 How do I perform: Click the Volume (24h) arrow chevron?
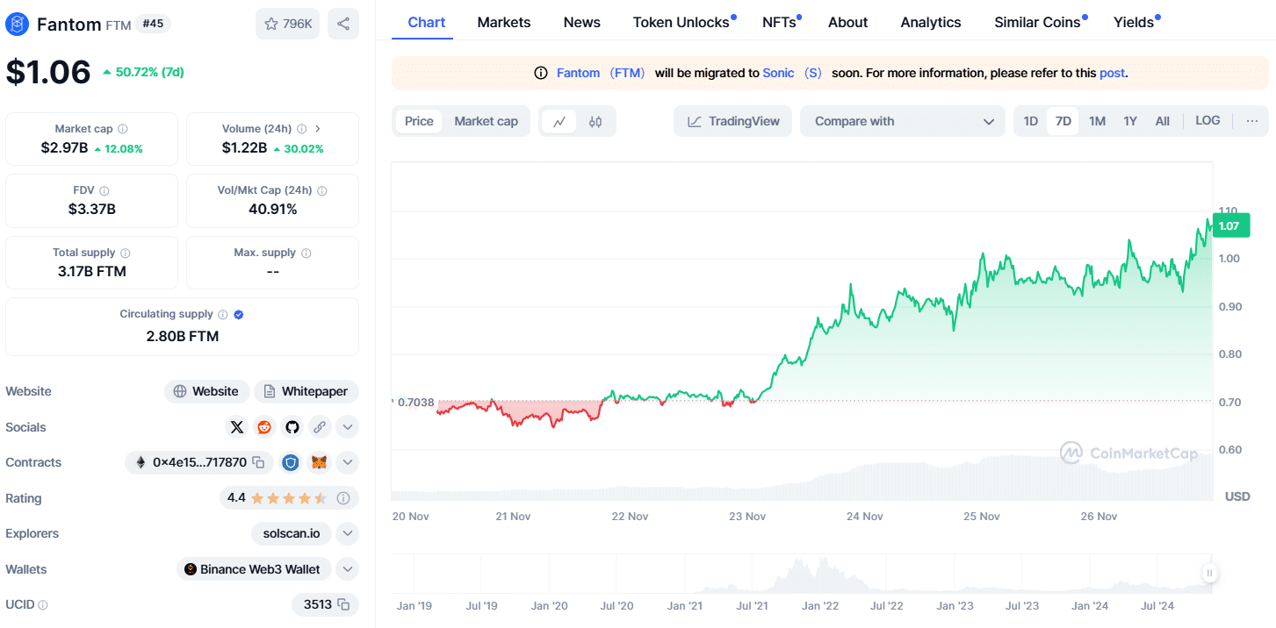pyautogui.click(x=318, y=129)
